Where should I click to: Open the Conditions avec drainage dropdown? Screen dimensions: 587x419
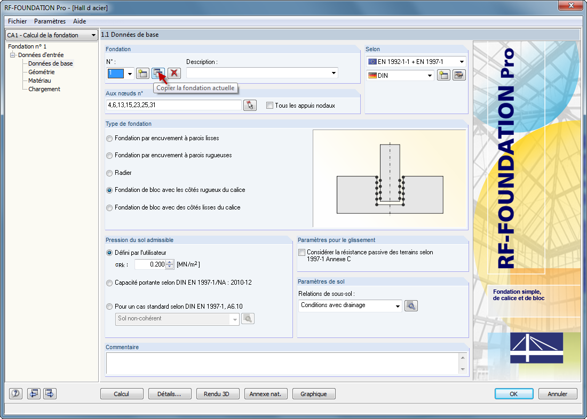coord(397,305)
